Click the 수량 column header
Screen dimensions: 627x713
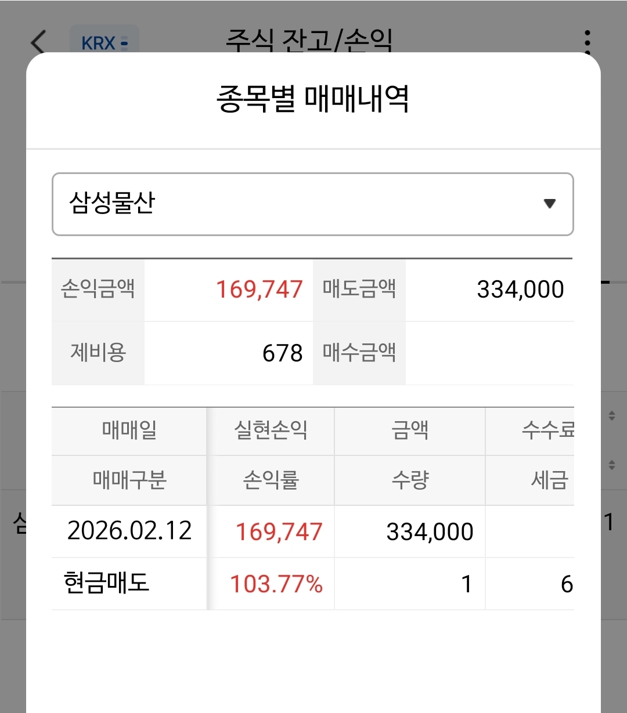tap(410, 480)
